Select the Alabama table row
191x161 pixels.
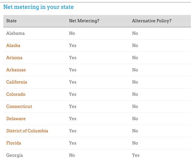point(97,33)
